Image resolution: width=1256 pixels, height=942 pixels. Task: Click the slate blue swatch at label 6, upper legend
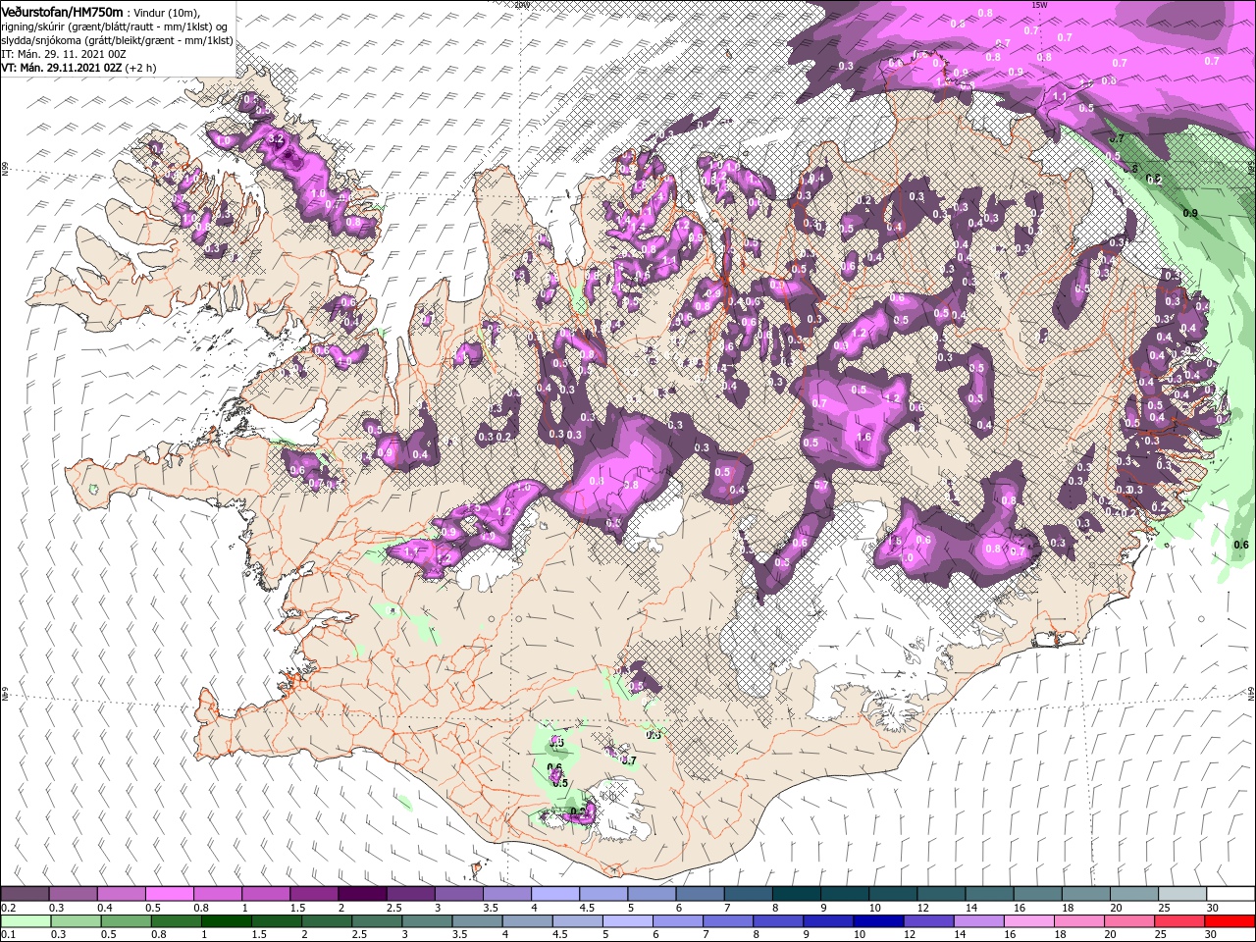tap(700, 894)
